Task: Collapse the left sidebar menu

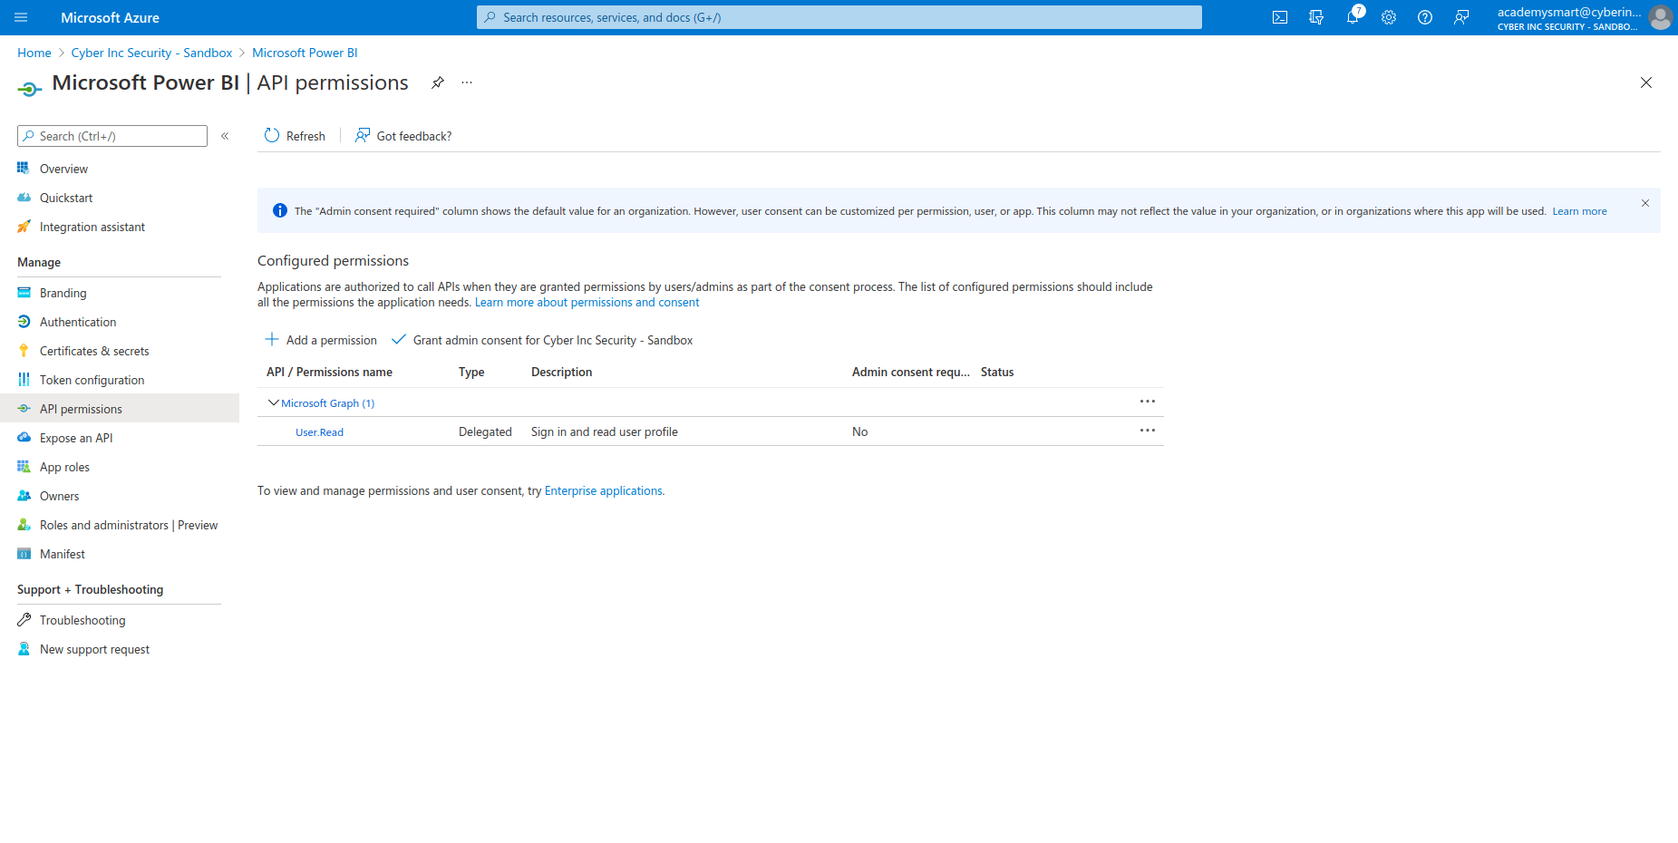Action: 225,136
